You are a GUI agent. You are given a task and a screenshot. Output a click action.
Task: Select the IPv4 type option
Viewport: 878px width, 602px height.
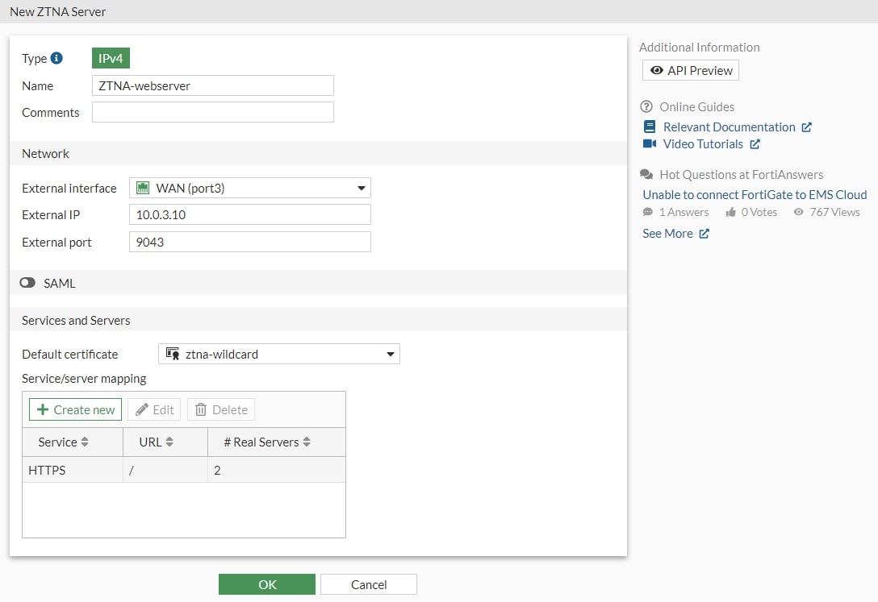[x=111, y=58]
